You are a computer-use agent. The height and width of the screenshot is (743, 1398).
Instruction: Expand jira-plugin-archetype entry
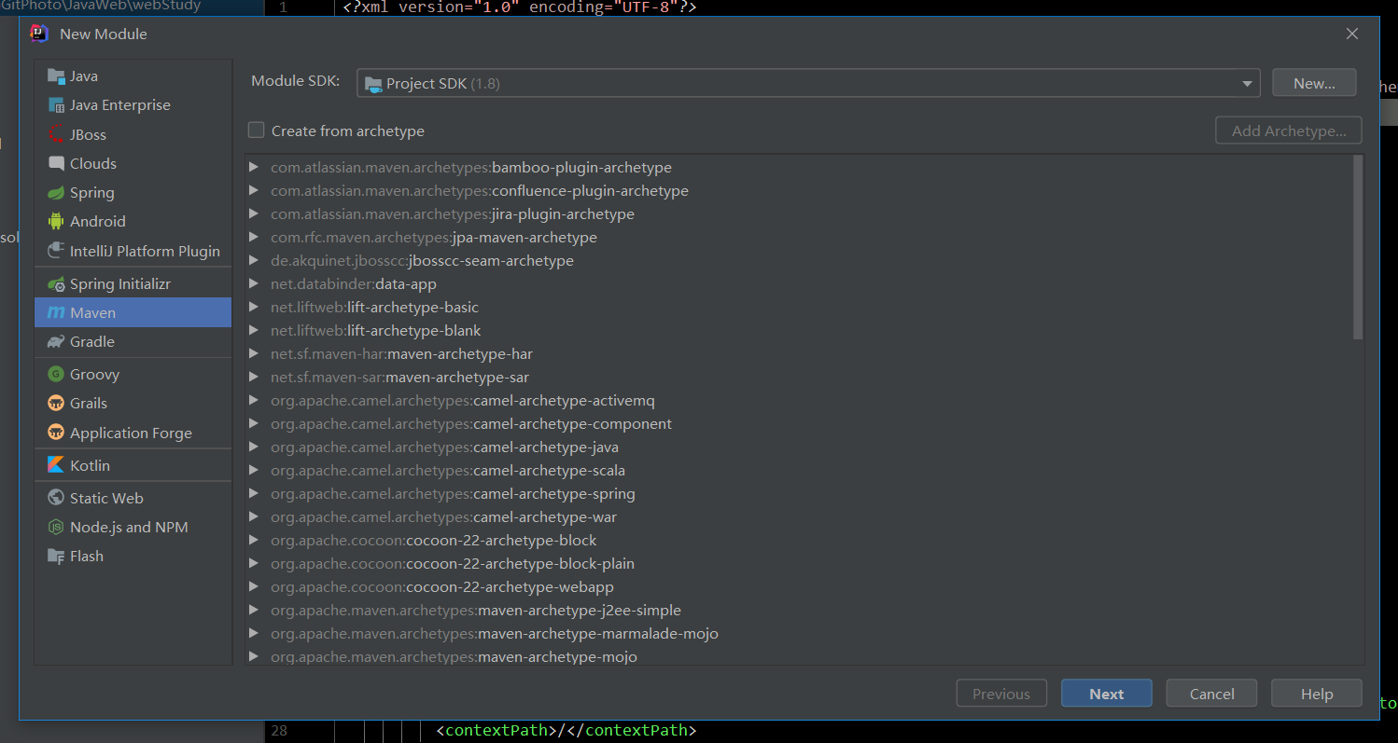tap(253, 214)
